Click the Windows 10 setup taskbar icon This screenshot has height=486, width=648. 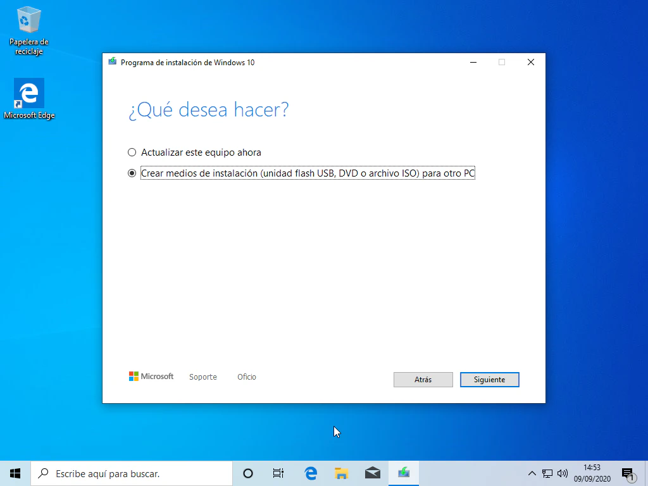tap(404, 473)
